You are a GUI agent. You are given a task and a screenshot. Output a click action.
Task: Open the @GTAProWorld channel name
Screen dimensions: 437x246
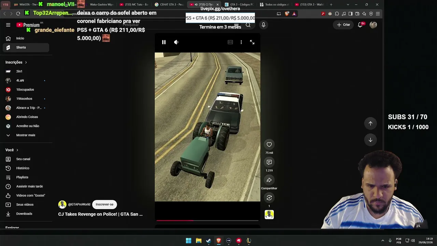(79, 205)
